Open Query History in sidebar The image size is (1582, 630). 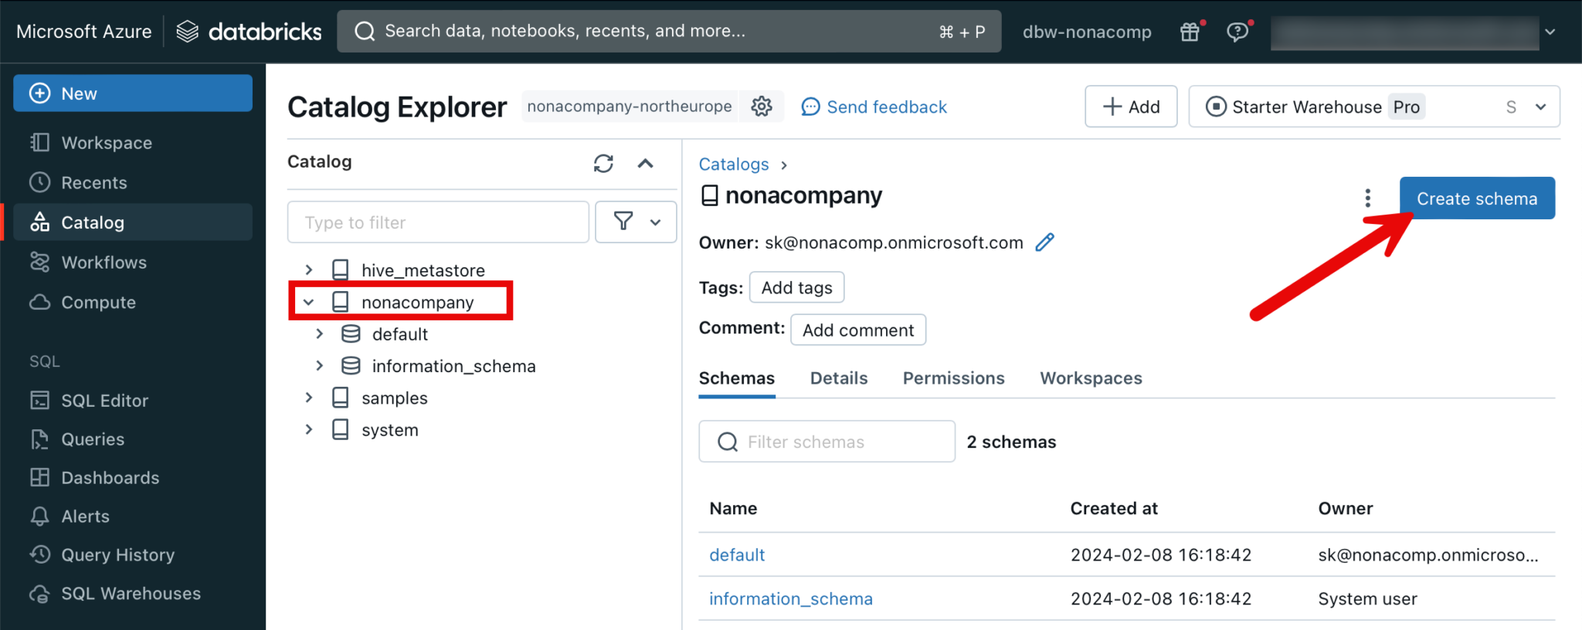point(117,554)
